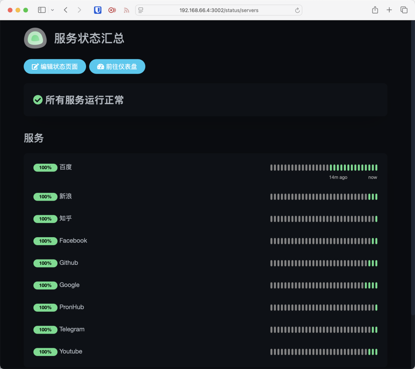Image resolution: width=415 pixels, height=369 pixels.
Task: Click the 百度 service name
Action: click(66, 167)
